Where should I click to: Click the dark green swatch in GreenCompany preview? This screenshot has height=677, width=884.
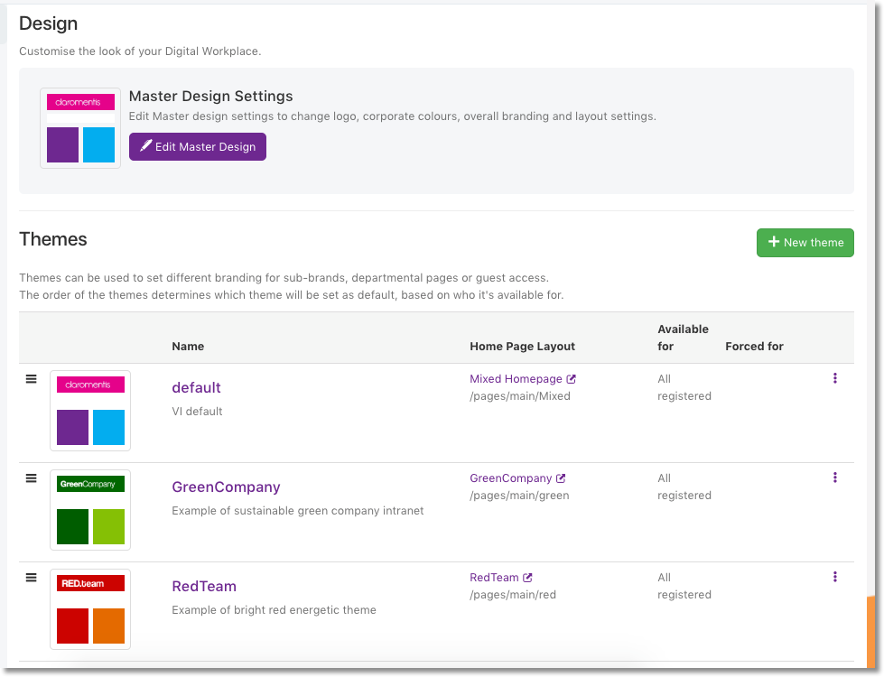pyautogui.click(x=72, y=526)
